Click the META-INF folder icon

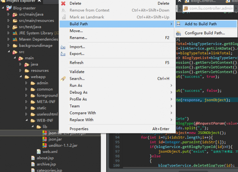(33, 102)
